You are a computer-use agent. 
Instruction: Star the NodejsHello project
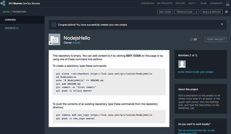[x=191, y=39]
